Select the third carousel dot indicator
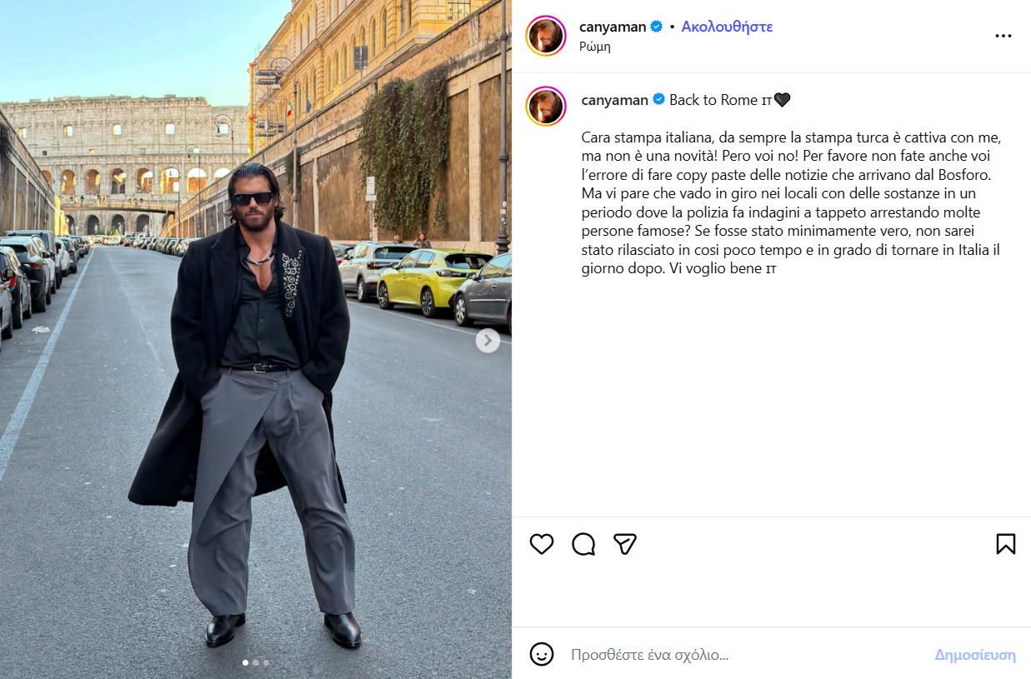This screenshot has height=679, width=1031. [x=266, y=663]
